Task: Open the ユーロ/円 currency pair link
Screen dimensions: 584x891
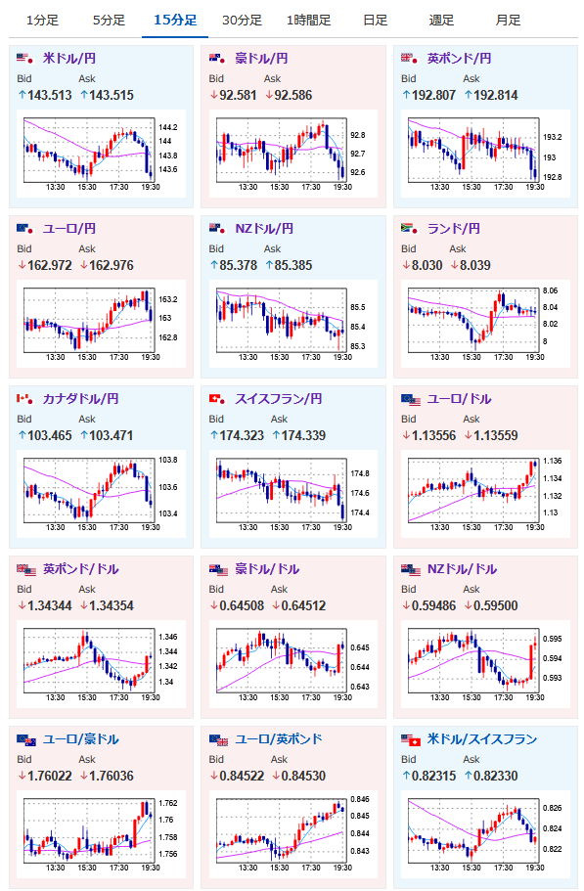Action: point(69,229)
